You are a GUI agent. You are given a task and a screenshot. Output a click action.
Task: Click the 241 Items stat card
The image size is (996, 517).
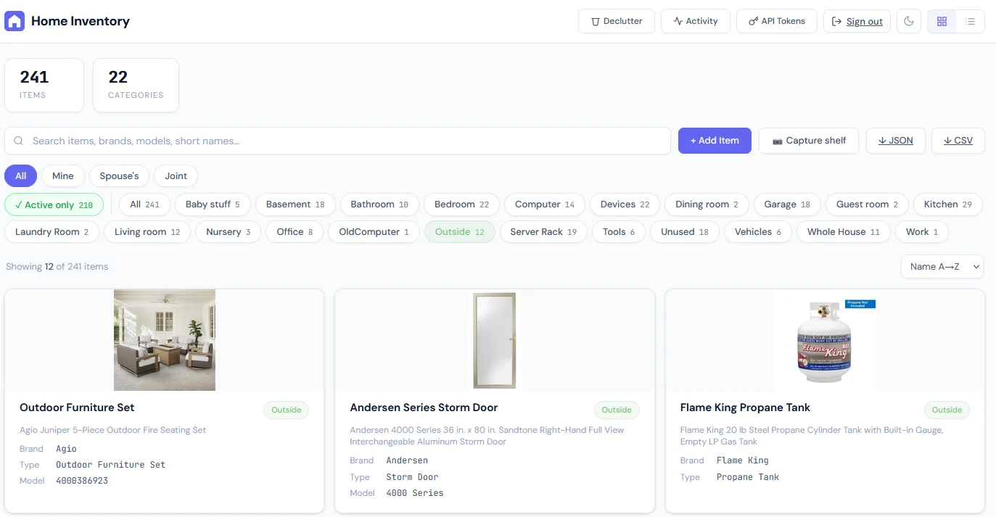tap(44, 85)
